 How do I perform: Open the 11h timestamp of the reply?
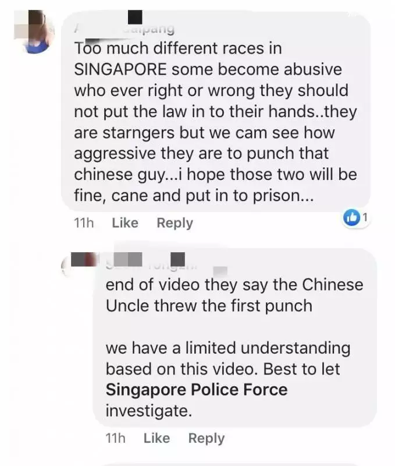point(115,438)
